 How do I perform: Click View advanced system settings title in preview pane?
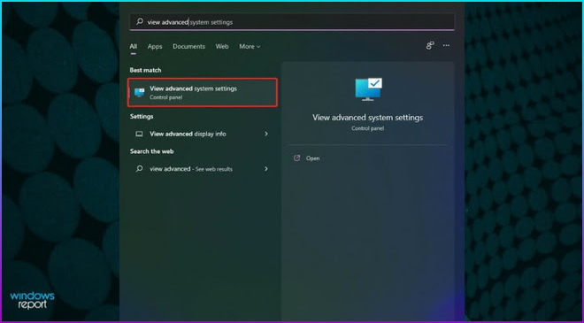[x=367, y=118]
